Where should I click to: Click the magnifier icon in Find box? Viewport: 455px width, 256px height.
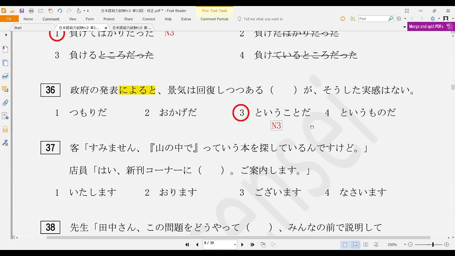click(x=391, y=19)
